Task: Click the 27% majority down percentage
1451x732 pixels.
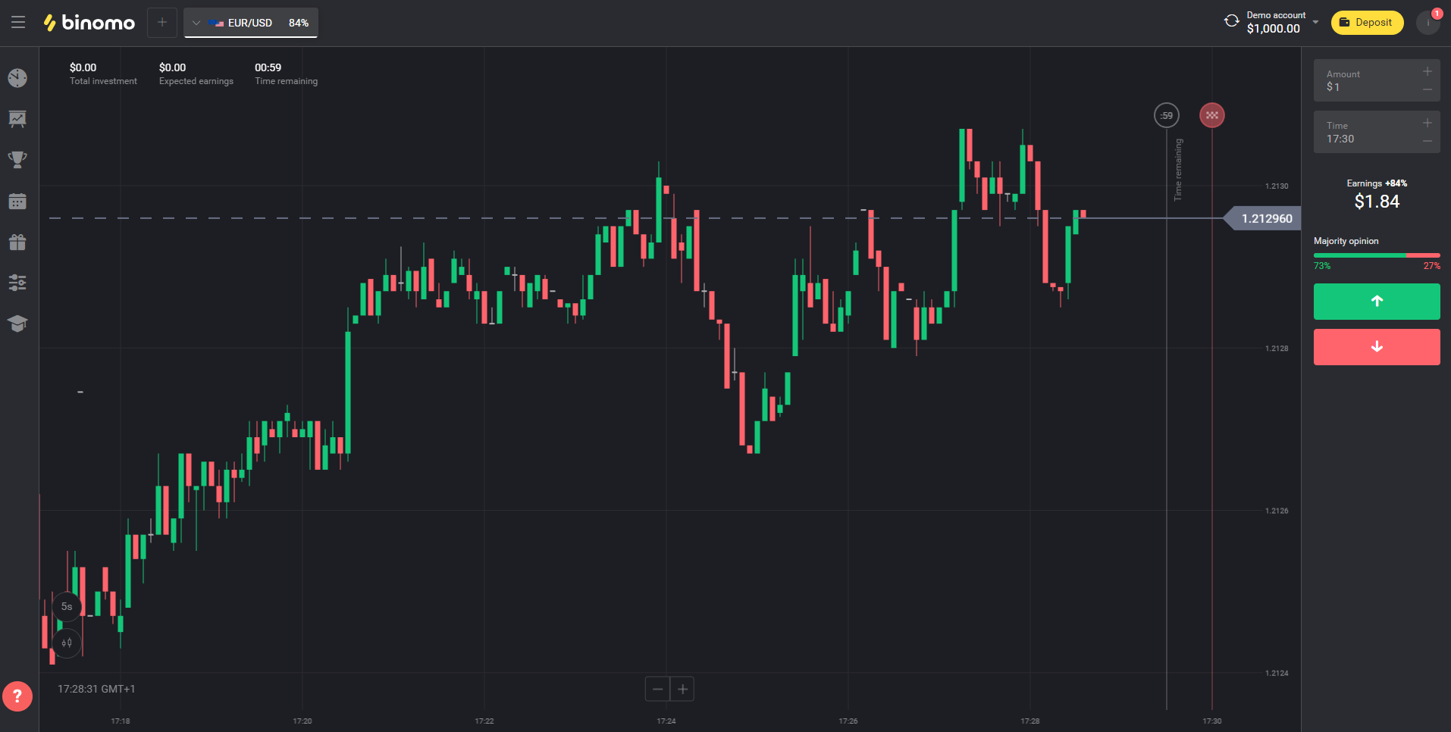Action: [x=1431, y=266]
